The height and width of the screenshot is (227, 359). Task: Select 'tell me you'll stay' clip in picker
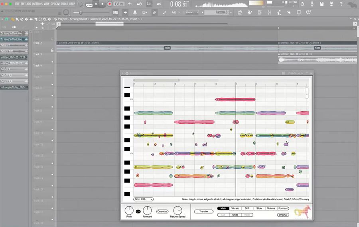(14, 87)
